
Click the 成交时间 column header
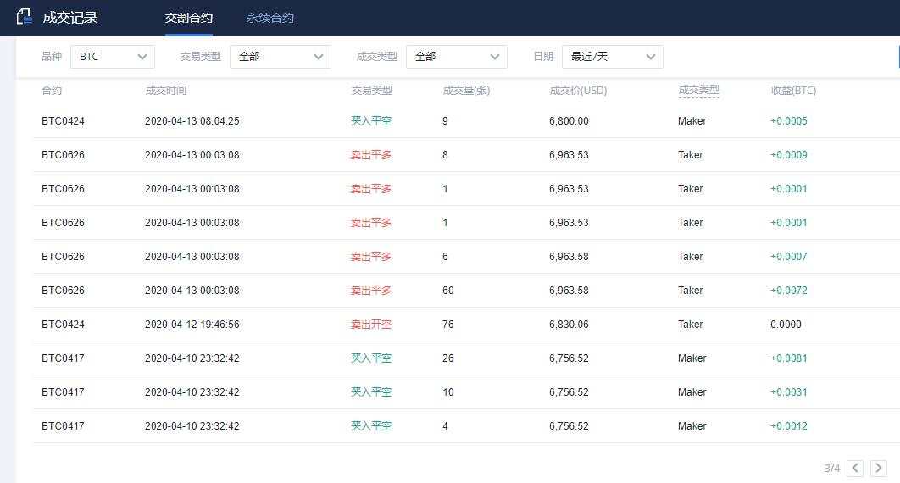166,90
